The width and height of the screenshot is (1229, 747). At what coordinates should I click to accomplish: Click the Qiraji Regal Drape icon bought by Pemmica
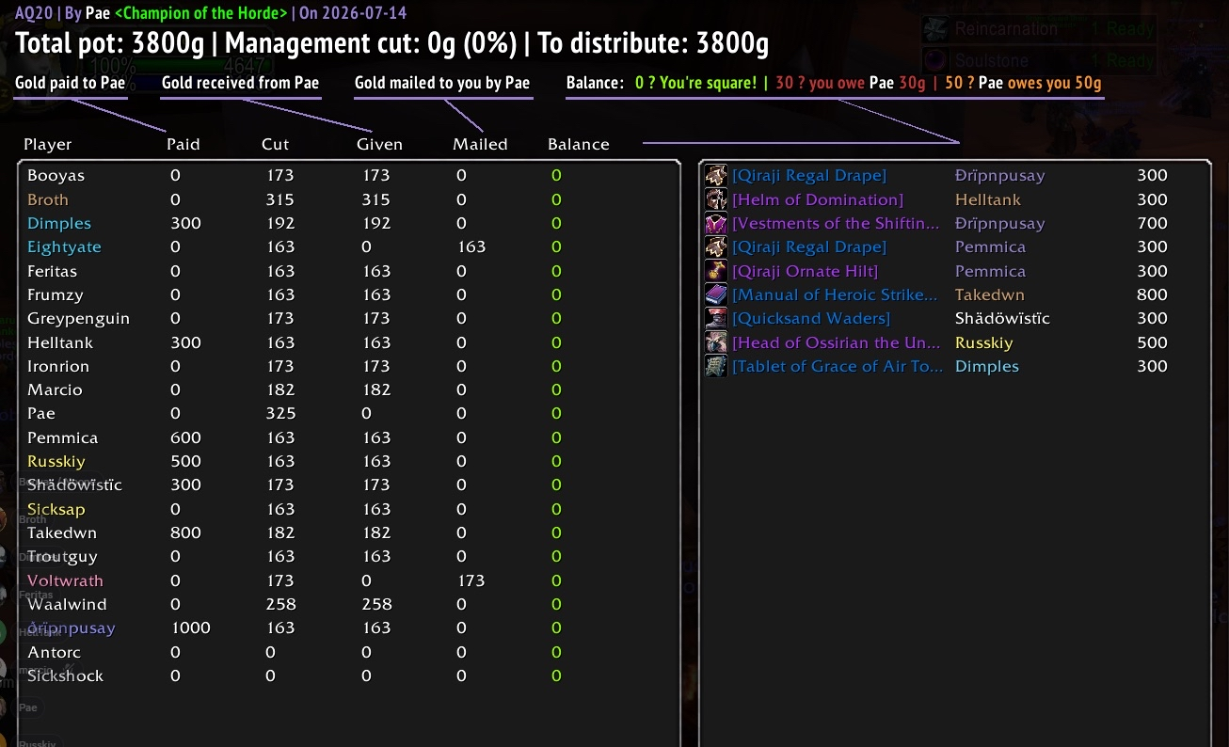716,246
